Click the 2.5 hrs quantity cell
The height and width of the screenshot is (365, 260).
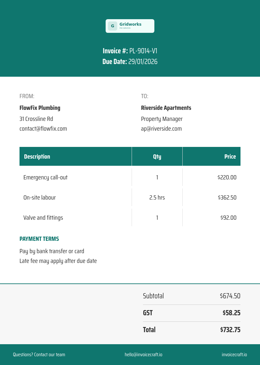click(x=157, y=197)
